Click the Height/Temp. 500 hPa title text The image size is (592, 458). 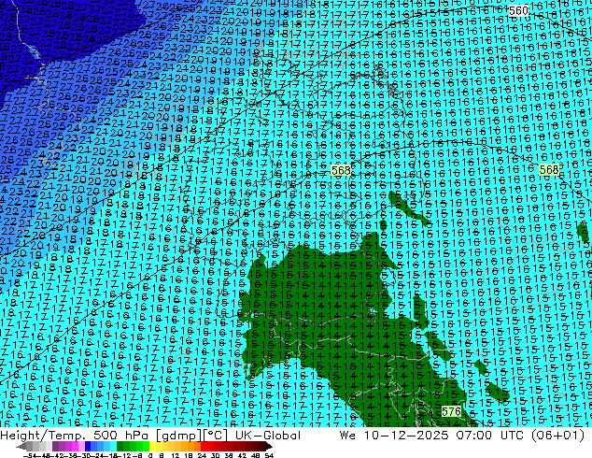pyautogui.click(x=75, y=436)
